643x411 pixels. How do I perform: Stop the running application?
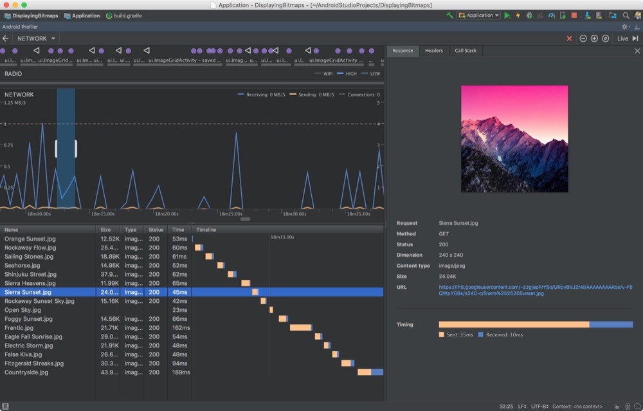(x=574, y=15)
